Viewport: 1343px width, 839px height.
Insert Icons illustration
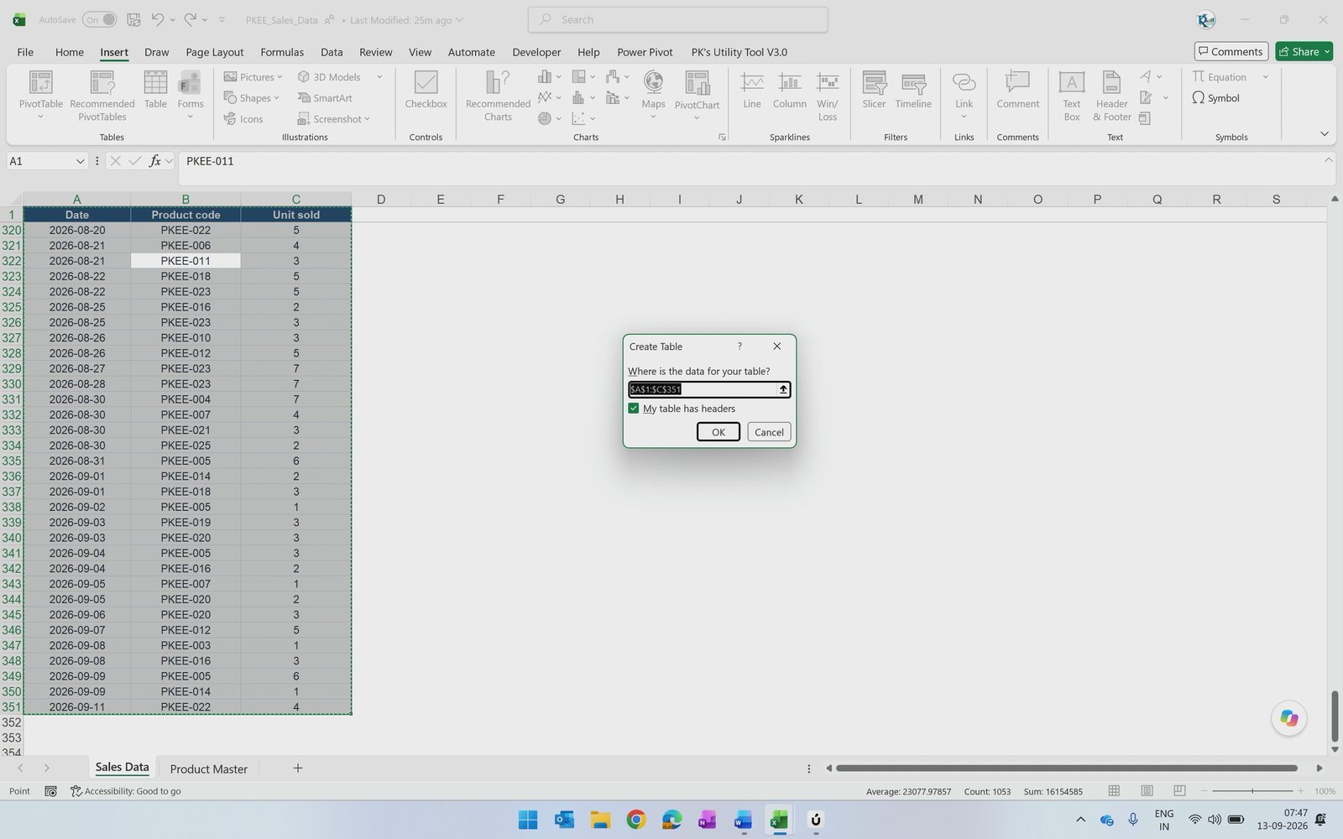pyautogui.click(x=243, y=119)
